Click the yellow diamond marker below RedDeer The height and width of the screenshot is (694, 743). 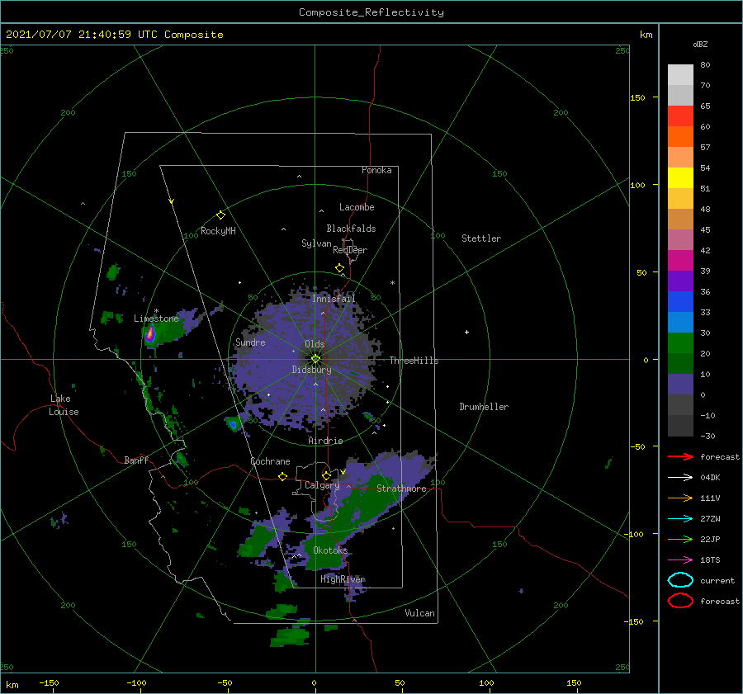click(x=339, y=268)
